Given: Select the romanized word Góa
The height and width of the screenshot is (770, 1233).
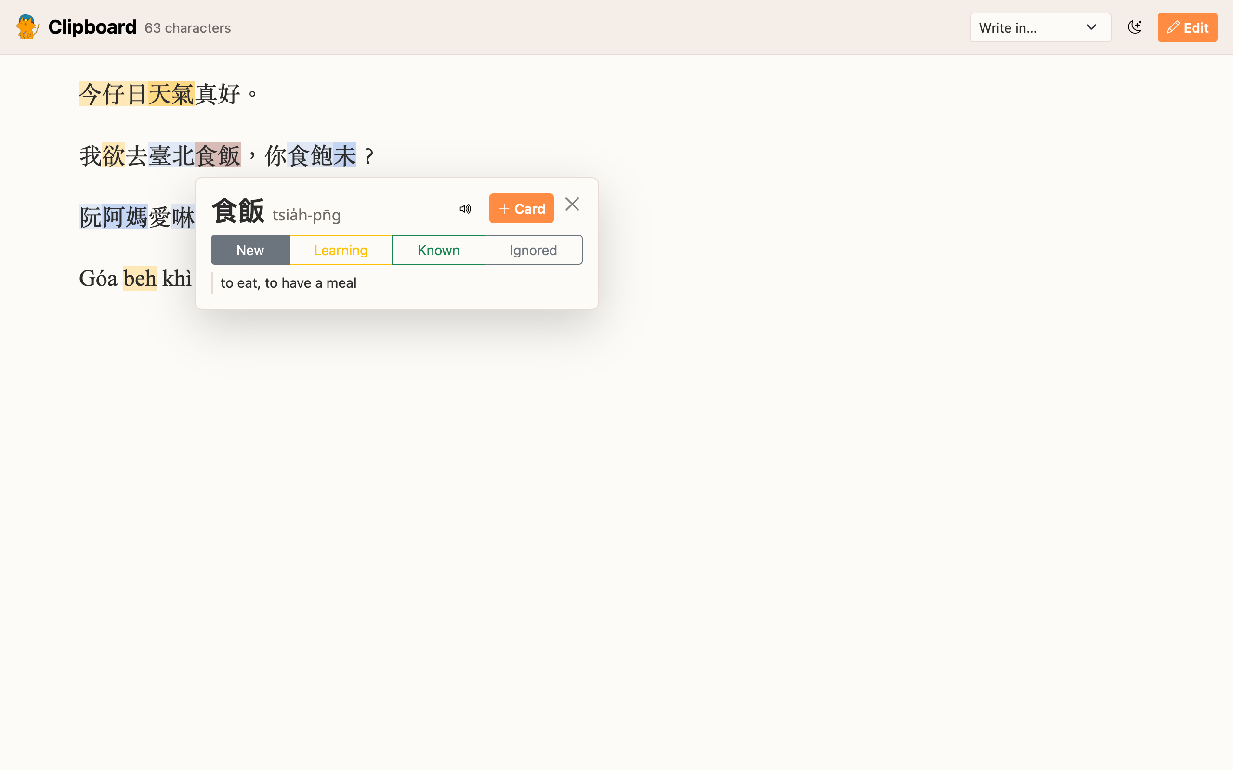Looking at the screenshot, I should [x=98, y=279].
